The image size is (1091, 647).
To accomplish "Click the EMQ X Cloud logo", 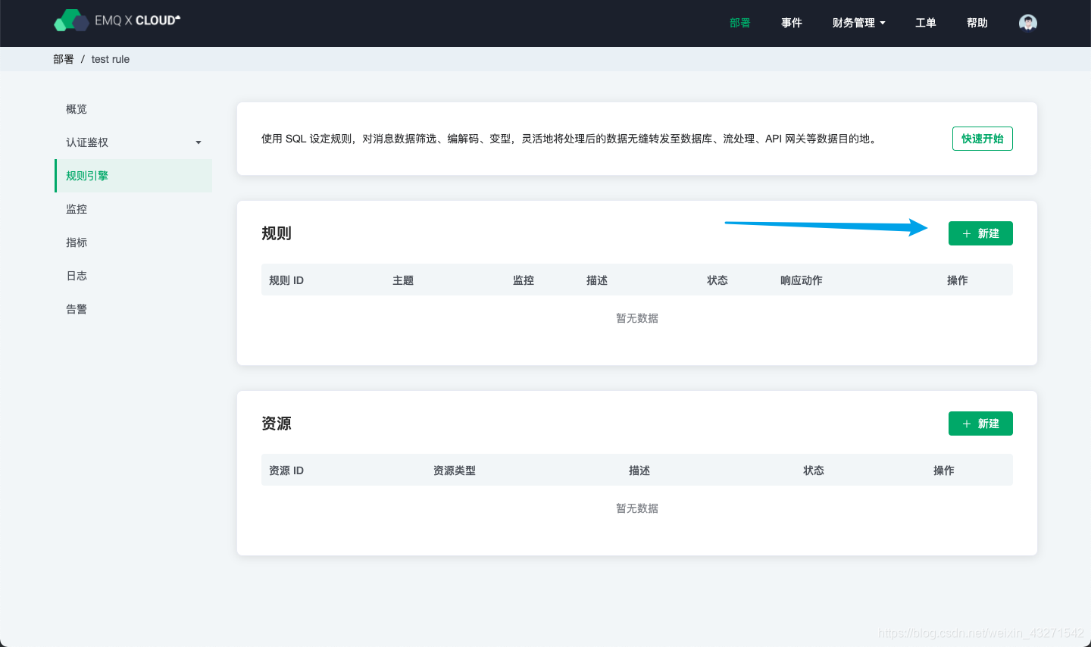I will [x=117, y=20].
